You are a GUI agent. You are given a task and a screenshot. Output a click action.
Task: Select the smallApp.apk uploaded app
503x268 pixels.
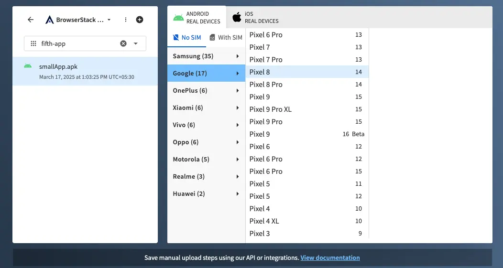pos(85,71)
